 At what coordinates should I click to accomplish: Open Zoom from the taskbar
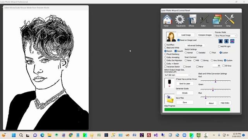click(184, 135)
